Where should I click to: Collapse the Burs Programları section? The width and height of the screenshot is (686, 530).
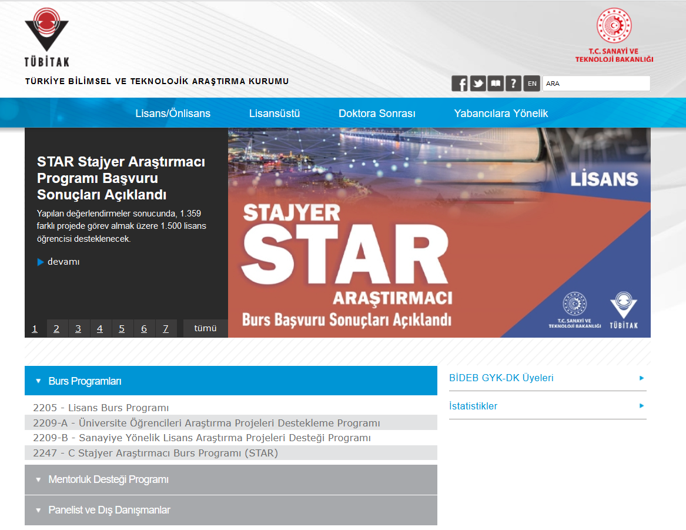pyautogui.click(x=39, y=381)
